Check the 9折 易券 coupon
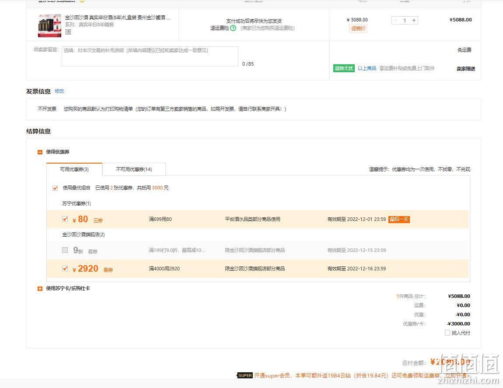Screen dimensions: 503x388 (65, 250)
